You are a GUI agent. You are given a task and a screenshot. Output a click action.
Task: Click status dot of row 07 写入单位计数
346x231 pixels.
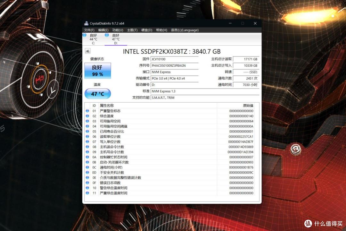[x=87, y=141]
